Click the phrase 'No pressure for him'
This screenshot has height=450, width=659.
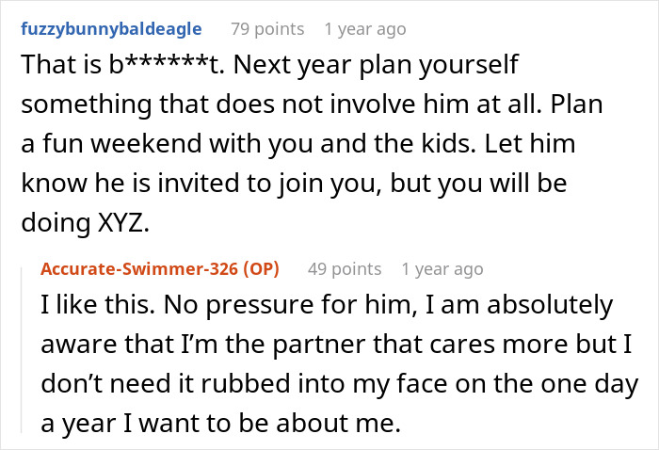coord(288,305)
